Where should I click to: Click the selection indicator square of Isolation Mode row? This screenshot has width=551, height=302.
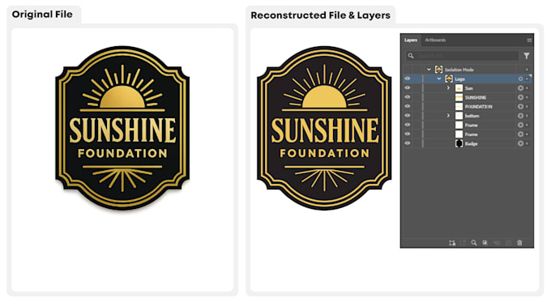point(527,70)
